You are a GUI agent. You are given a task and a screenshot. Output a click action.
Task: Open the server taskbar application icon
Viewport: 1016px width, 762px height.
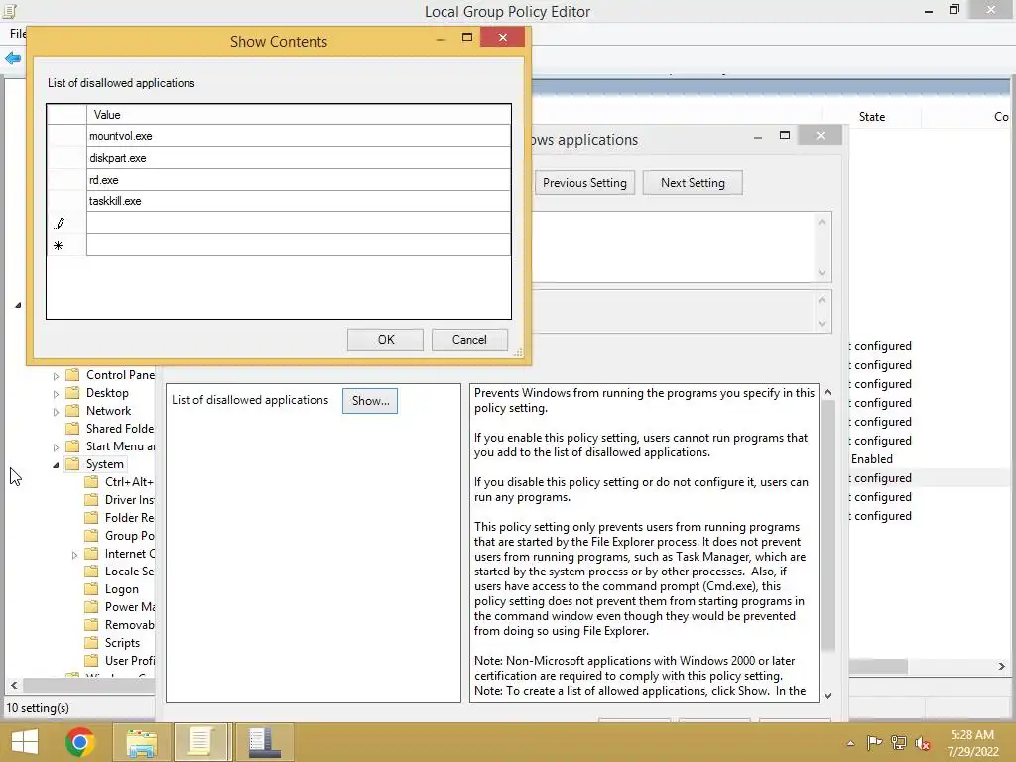click(264, 742)
